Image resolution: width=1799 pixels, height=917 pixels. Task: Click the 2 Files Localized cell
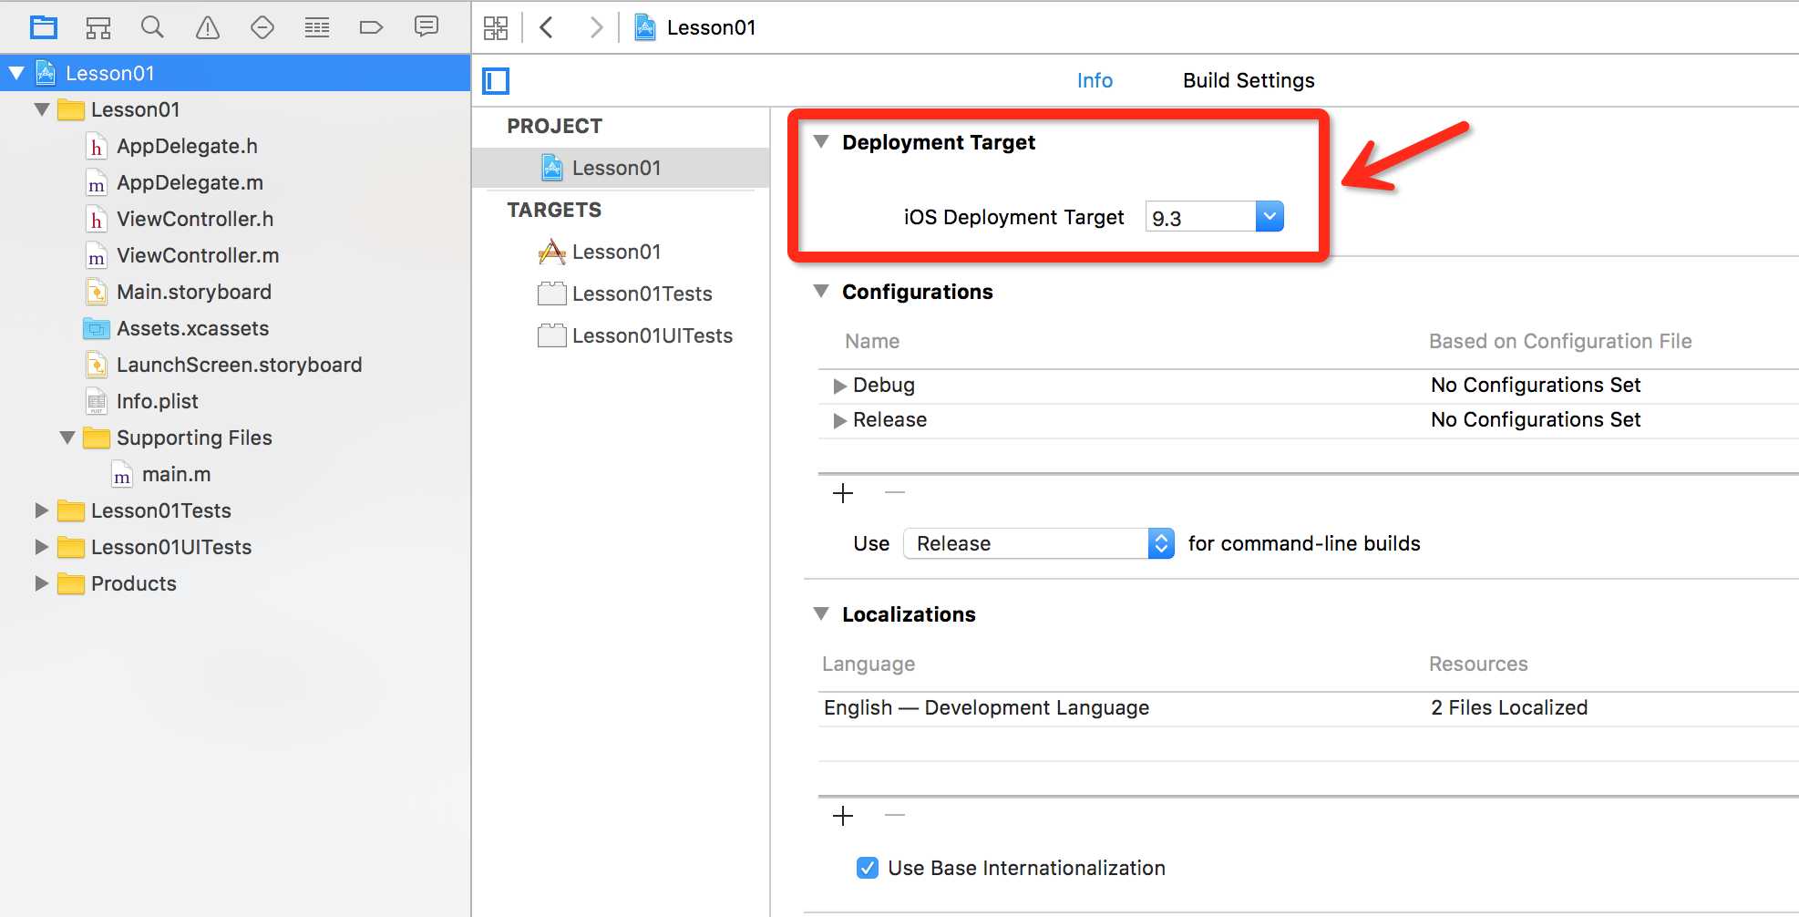(x=1509, y=707)
